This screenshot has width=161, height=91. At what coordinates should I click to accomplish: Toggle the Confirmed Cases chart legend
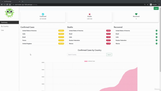tap(90, 61)
